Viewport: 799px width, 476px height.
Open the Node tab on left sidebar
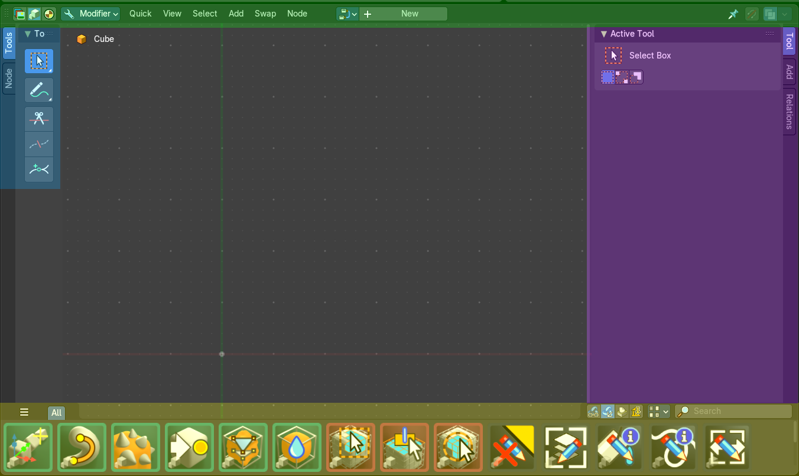pos(9,79)
